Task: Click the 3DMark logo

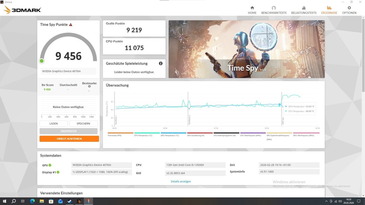Action: pyautogui.click(x=22, y=10)
